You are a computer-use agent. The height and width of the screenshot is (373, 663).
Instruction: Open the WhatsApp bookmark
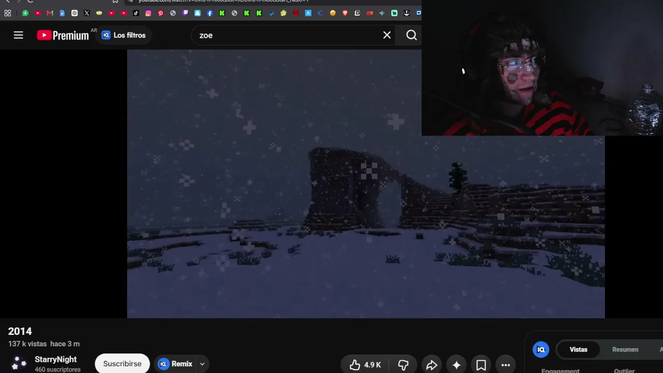25,13
